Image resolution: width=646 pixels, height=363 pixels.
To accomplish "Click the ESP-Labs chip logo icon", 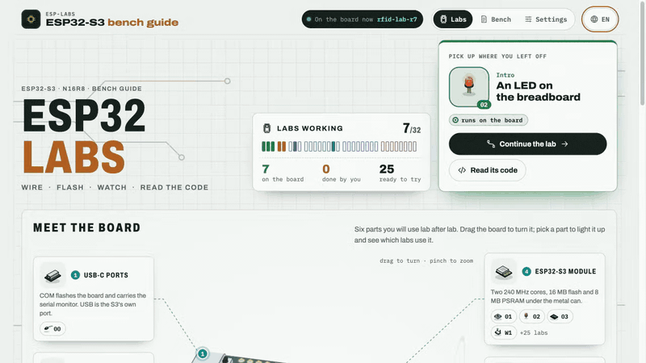I will point(31,19).
